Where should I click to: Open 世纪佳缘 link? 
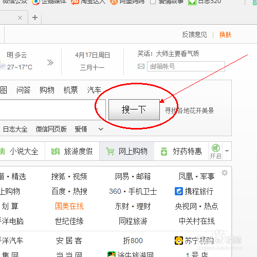point(69,221)
